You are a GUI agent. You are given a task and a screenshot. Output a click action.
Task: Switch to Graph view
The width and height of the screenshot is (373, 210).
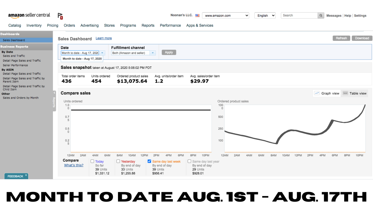[327, 93]
